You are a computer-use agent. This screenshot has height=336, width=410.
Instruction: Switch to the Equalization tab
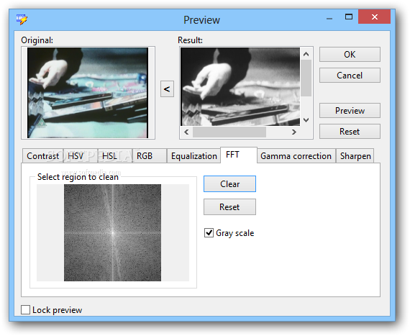point(193,156)
